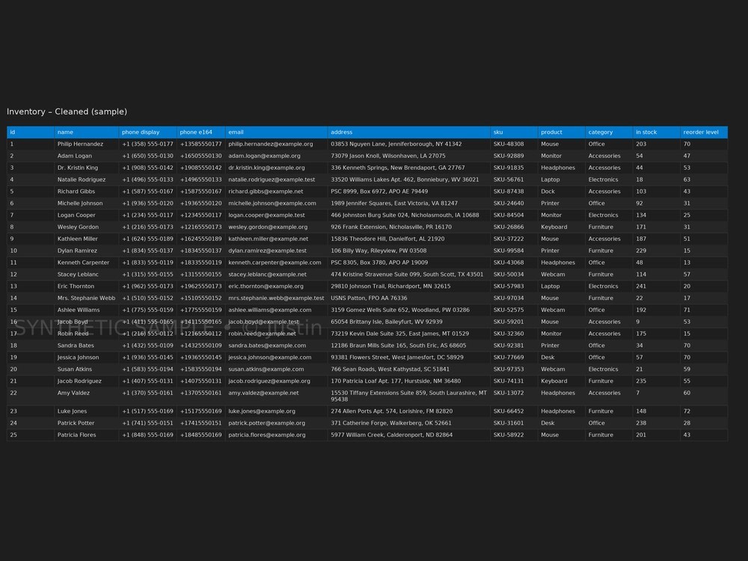The image size is (748, 561).
Task: Click email dylan.ramirez@example.test
Action: 276,251
